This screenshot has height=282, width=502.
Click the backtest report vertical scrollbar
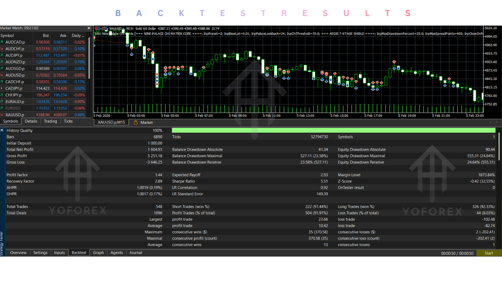tap(499, 147)
